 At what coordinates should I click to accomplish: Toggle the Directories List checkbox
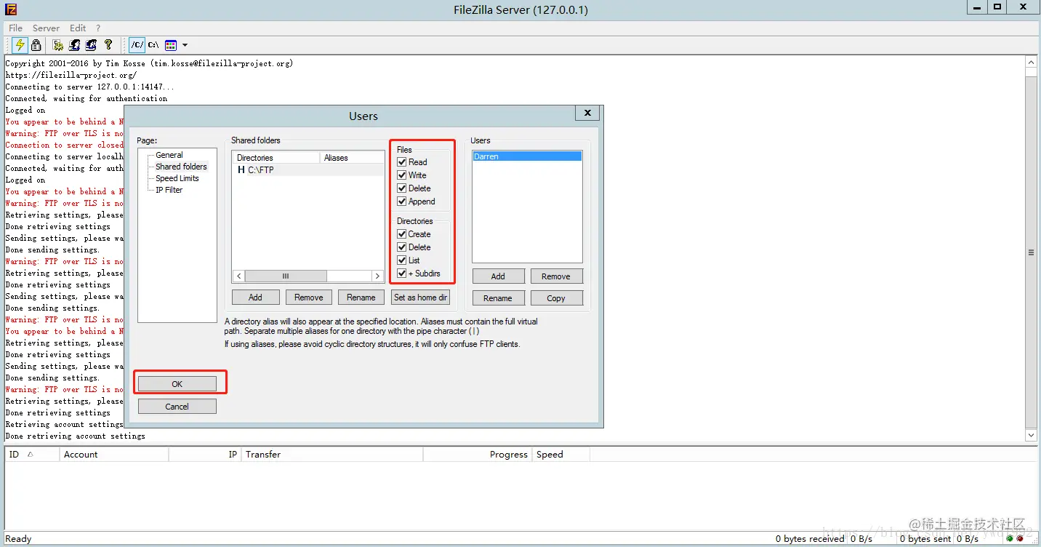[x=402, y=260]
